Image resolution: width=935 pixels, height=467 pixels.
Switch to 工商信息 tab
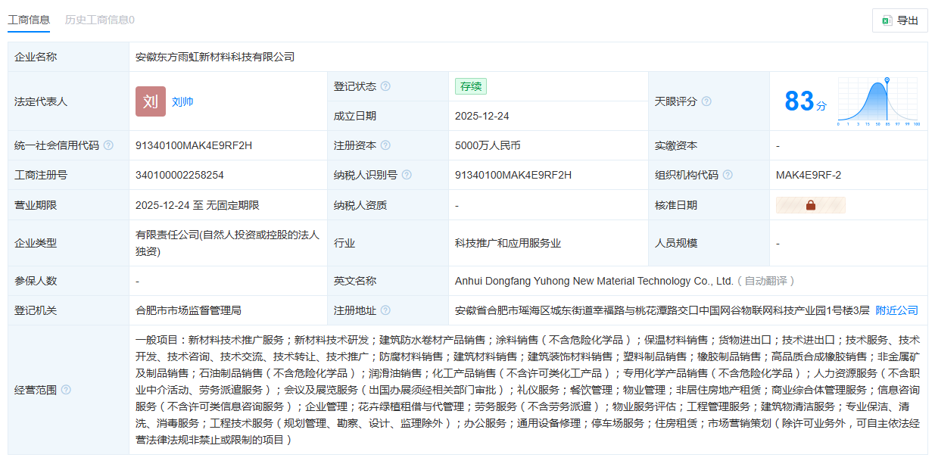[x=29, y=20]
